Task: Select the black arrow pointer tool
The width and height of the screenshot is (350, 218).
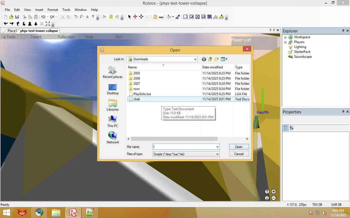Action: (x=130, y=17)
